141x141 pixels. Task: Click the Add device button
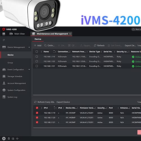(38, 45)
